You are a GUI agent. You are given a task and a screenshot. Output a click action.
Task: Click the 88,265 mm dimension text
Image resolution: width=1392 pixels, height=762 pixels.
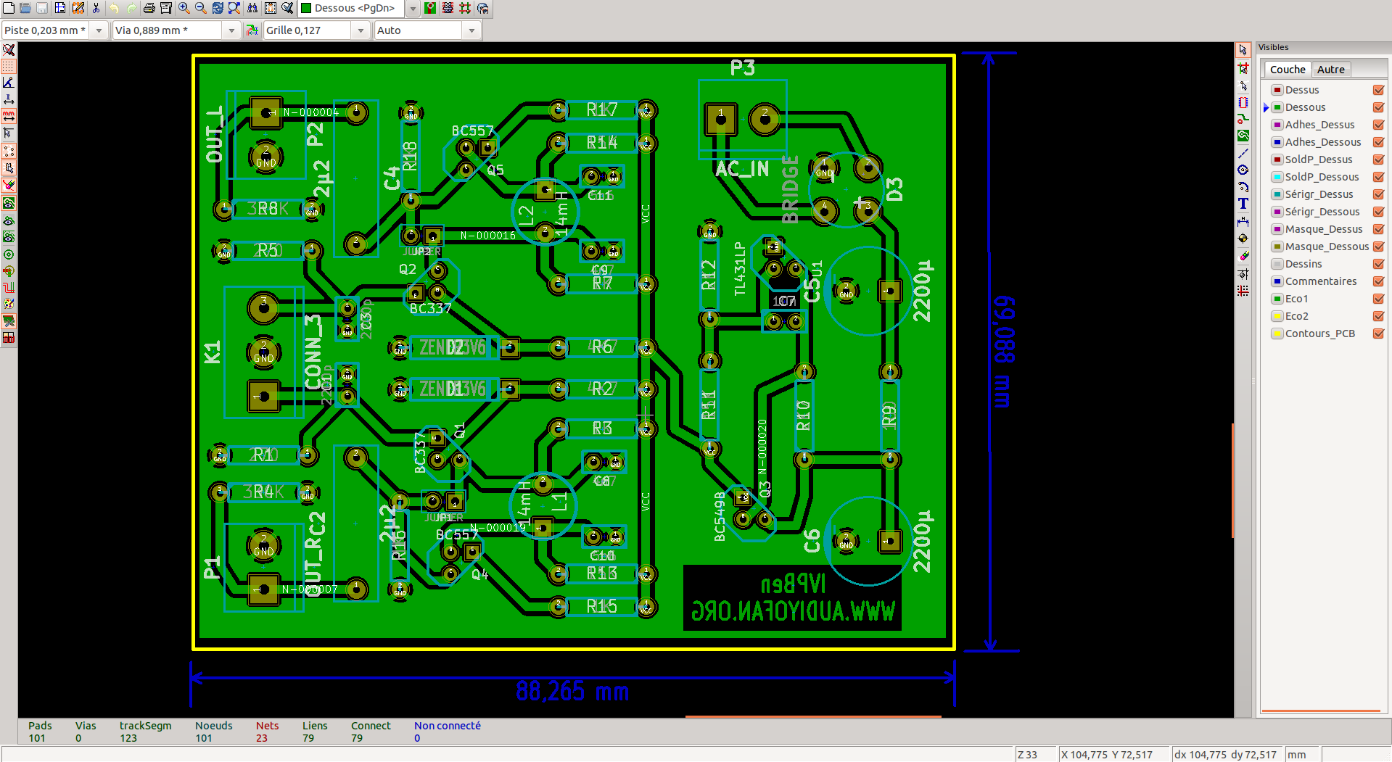pos(572,691)
